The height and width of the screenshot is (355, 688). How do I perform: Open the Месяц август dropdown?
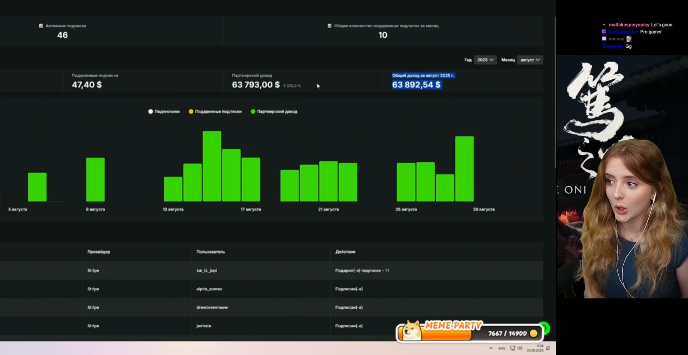click(530, 60)
